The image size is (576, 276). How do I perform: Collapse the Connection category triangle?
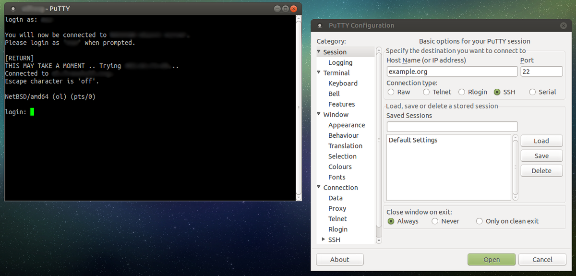pos(319,187)
